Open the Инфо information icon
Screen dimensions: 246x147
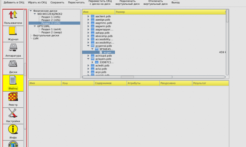click(x=13, y=129)
